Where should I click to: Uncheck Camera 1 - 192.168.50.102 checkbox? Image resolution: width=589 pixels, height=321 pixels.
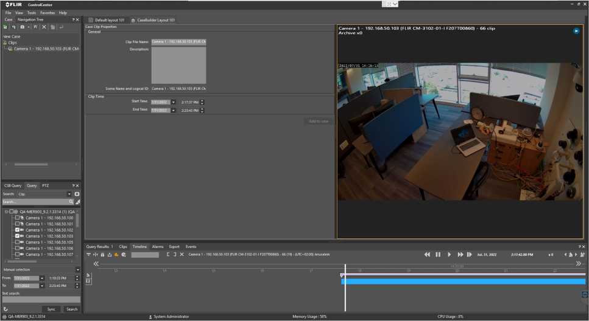click(17, 230)
